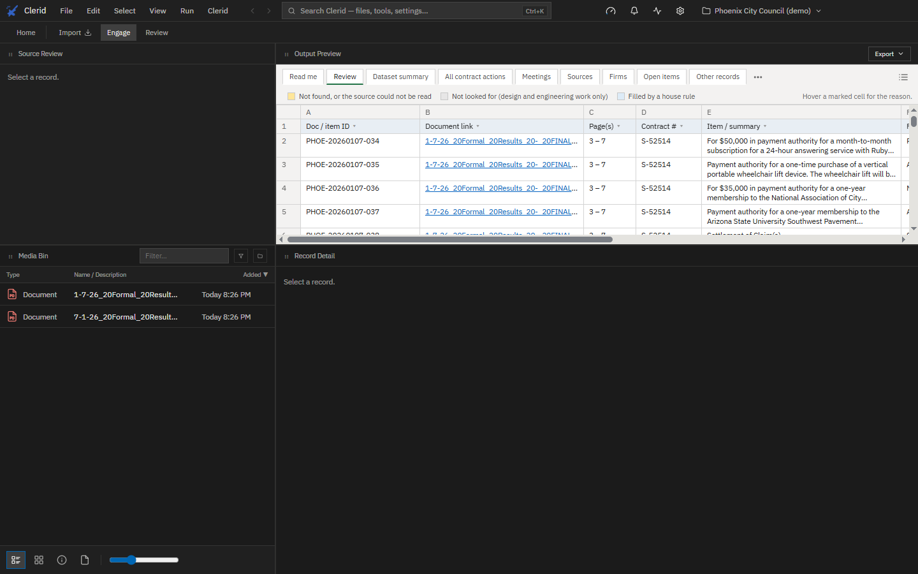Open the Contract # column filter
918x574 pixels.
pos(681,126)
